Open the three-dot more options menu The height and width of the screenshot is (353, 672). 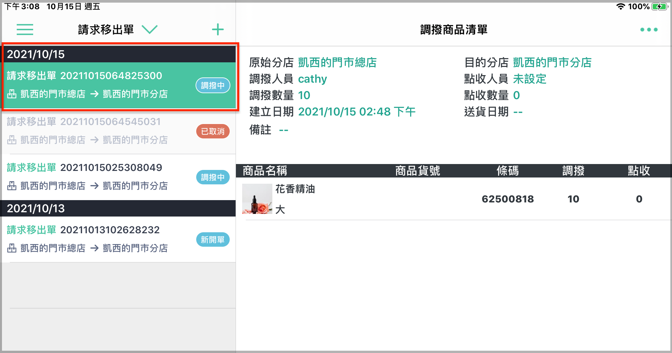coord(649,30)
